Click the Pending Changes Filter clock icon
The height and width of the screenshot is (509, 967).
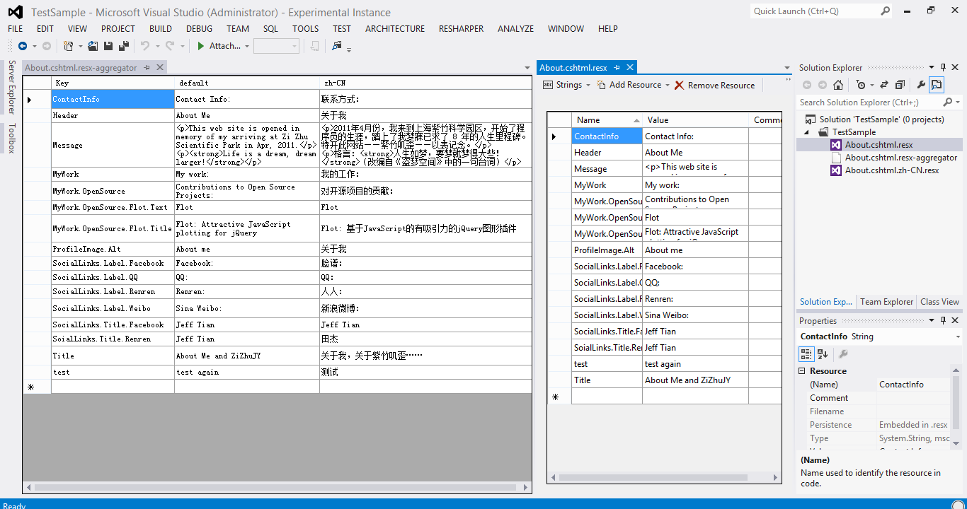click(x=860, y=85)
